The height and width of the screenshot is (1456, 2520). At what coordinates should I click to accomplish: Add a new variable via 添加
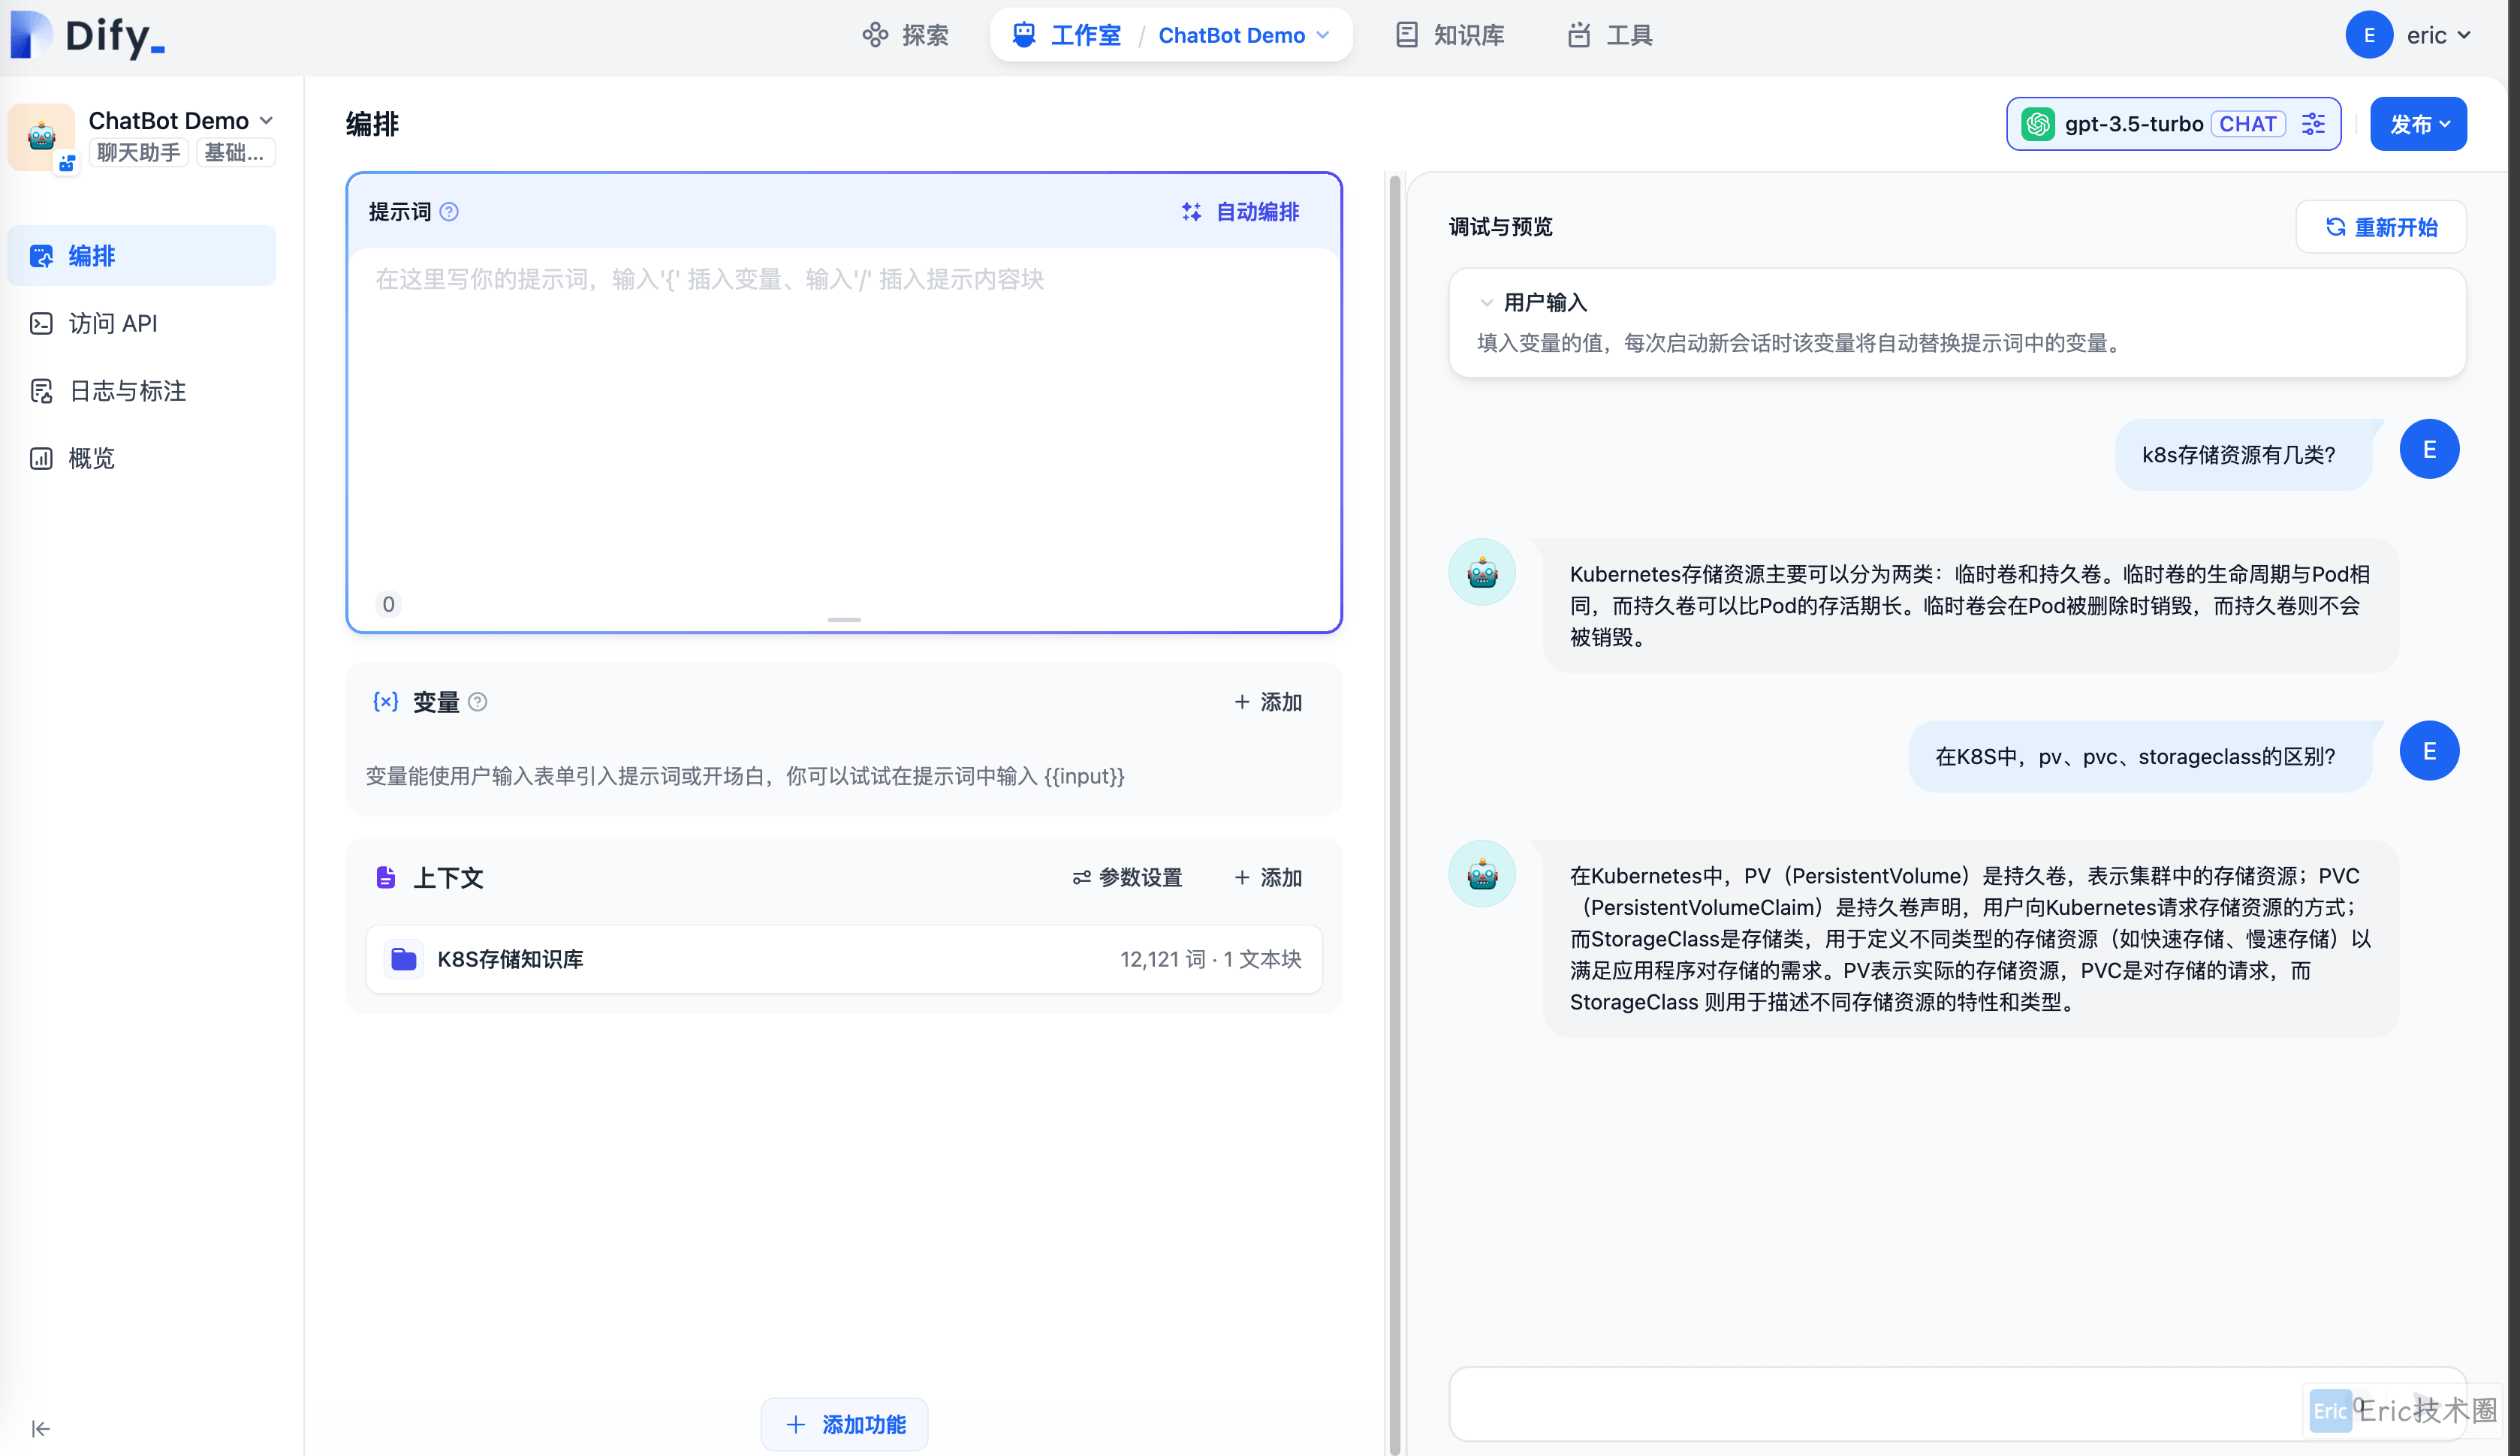[1268, 702]
